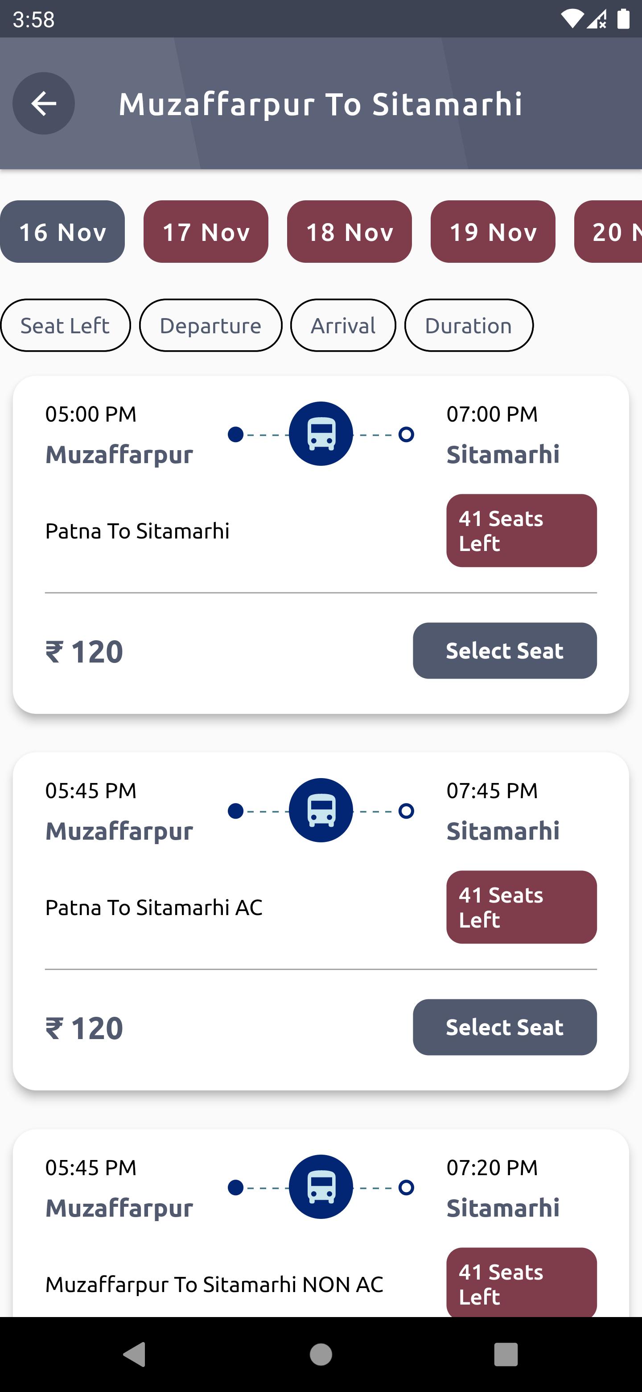
Task: Switch to the 17 Nov date
Action: click(206, 232)
